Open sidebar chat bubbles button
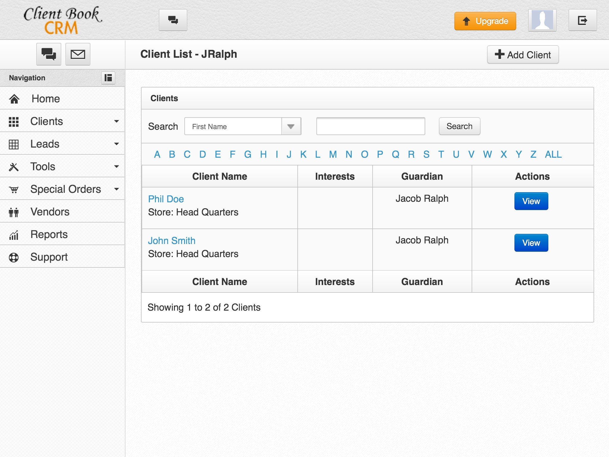Screen dimensions: 609x457 (49, 54)
